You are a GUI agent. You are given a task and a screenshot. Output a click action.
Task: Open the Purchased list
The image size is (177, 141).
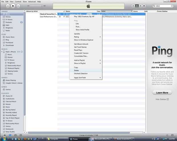tap(9, 42)
